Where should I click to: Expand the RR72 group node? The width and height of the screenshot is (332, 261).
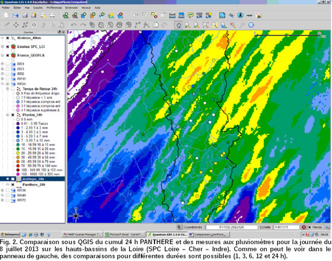coord(2,200)
